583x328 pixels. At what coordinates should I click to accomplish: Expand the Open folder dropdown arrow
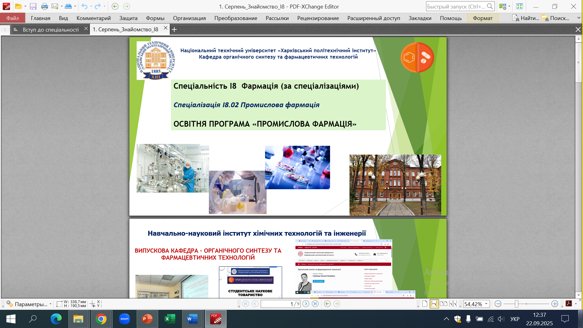click(25, 6)
